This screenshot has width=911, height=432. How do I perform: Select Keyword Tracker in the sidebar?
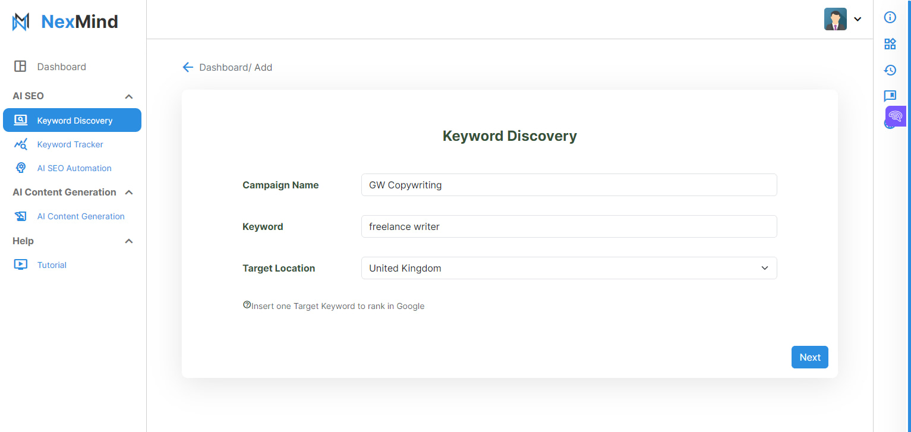pos(70,144)
